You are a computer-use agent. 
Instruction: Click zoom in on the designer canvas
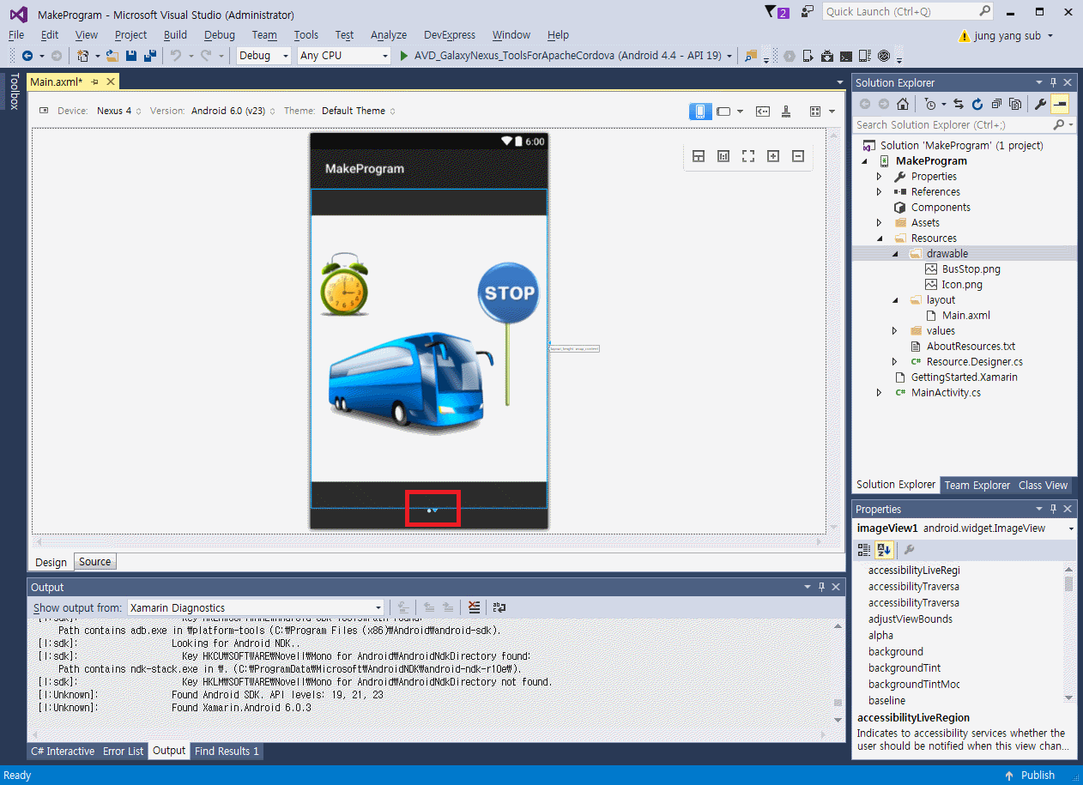[x=773, y=156]
